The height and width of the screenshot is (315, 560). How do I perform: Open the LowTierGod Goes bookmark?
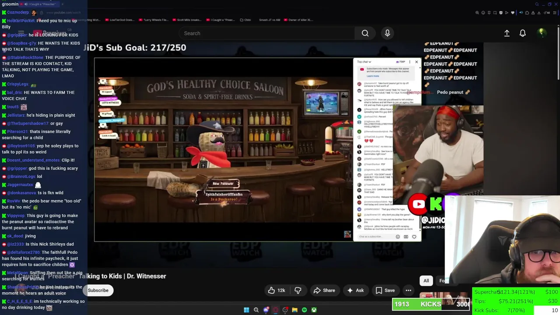(119, 20)
